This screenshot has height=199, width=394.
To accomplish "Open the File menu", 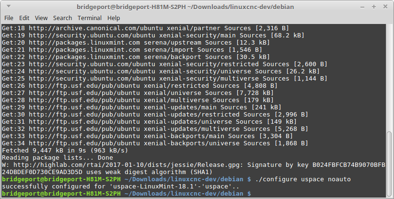I will tap(9, 18).
